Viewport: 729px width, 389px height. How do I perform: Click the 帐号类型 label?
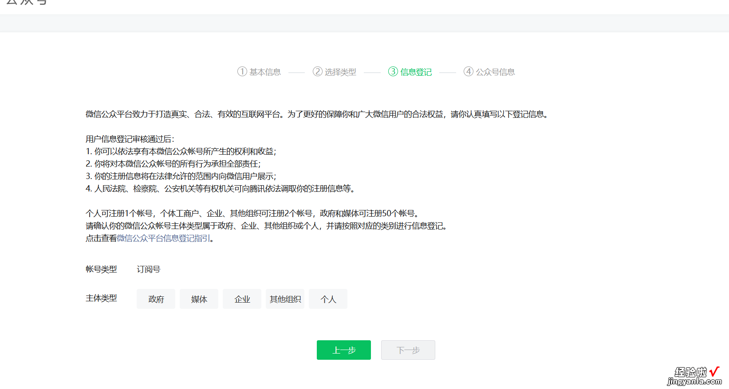pos(101,269)
